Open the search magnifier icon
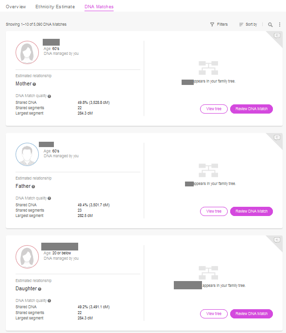Screen dimensions: 286x333 [270, 25]
